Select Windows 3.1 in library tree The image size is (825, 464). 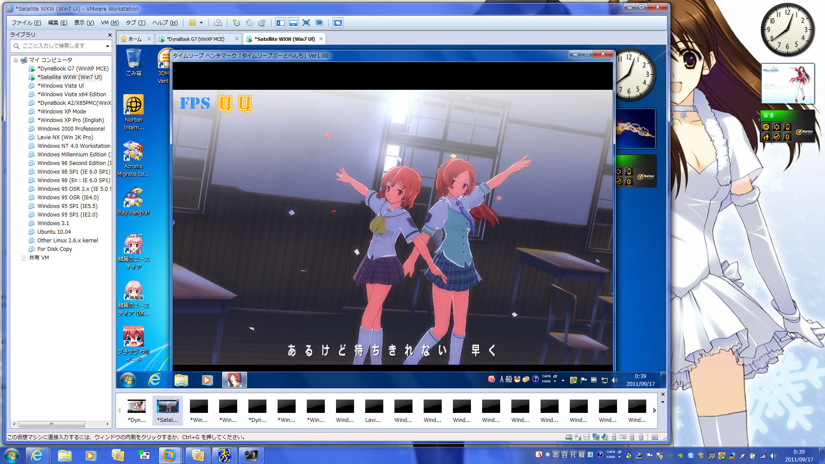53,223
